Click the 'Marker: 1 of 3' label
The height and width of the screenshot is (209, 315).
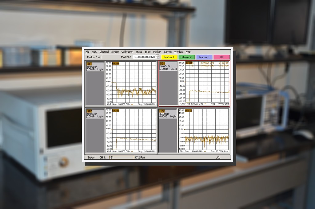pyautogui.click(x=95, y=57)
